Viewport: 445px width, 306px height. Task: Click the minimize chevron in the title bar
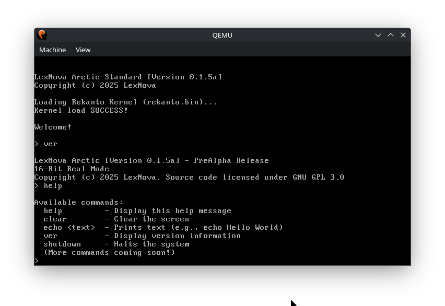(378, 35)
